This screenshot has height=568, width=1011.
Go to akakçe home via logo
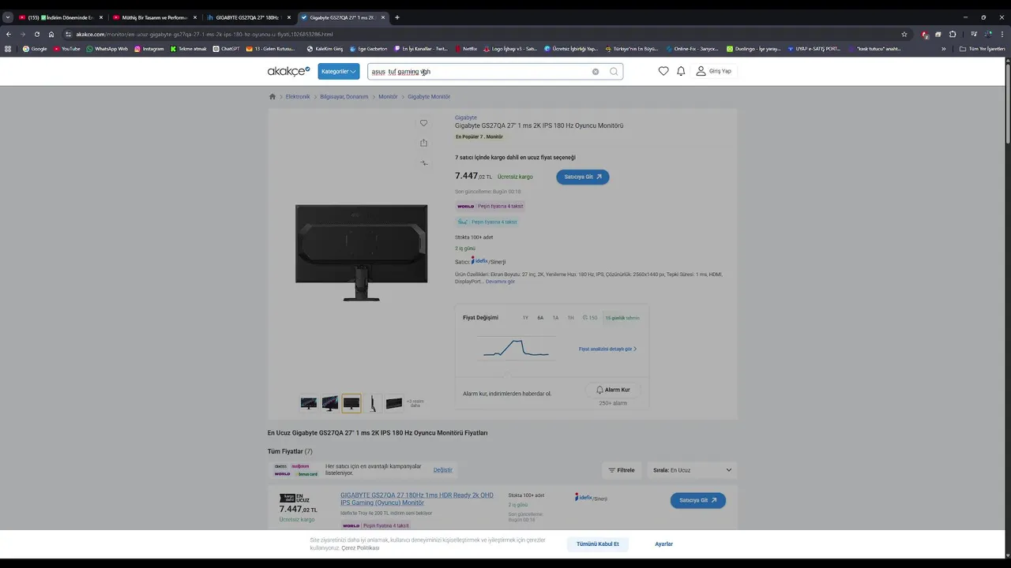tap(288, 71)
